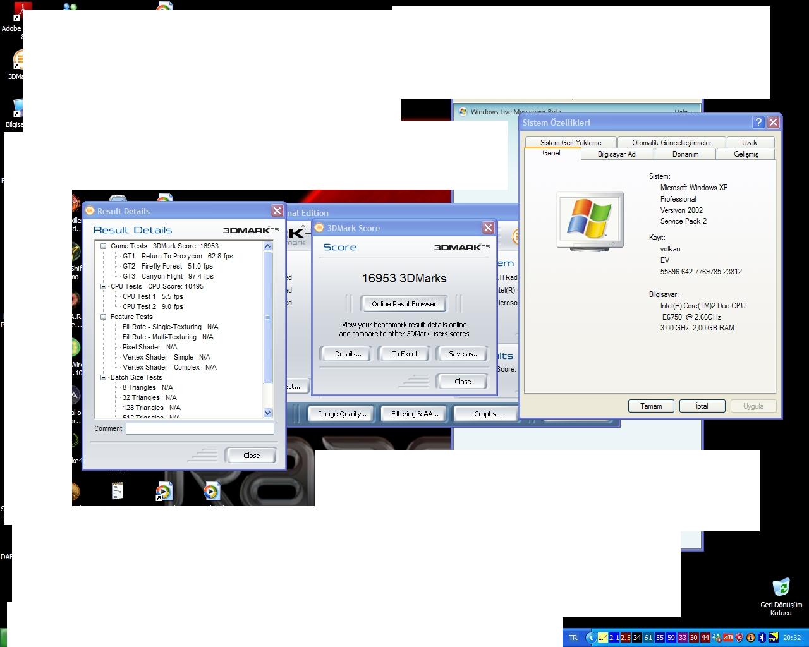Open Online ResultBrowser in 3DMark Score
This screenshot has width=809, height=647.
(404, 304)
